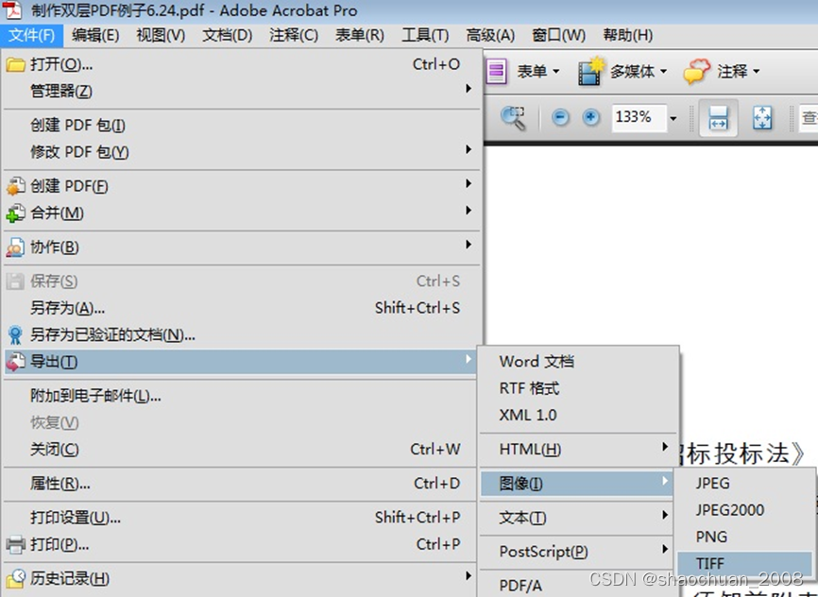The height and width of the screenshot is (597, 818).
Task: Expand the 文本(T) export submenu arrow
Action: click(665, 515)
